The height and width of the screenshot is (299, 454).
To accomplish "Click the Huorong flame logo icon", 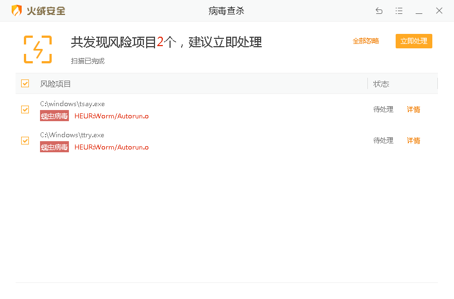I will pyautogui.click(x=17, y=11).
